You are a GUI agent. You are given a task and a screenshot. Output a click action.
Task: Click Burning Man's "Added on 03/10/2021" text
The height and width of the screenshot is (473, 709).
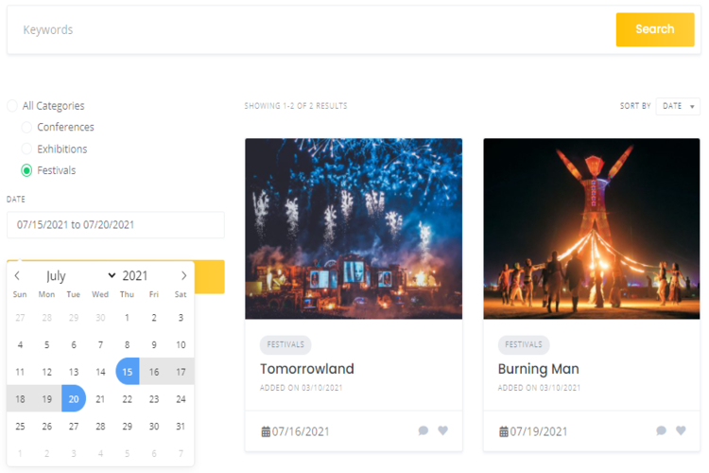[x=539, y=388]
